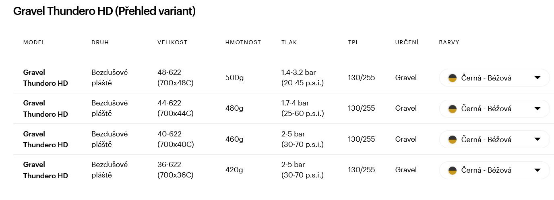Image resolution: width=554 pixels, height=200 pixels.
Task: Click the VELIKOST column header
Action: pos(172,42)
